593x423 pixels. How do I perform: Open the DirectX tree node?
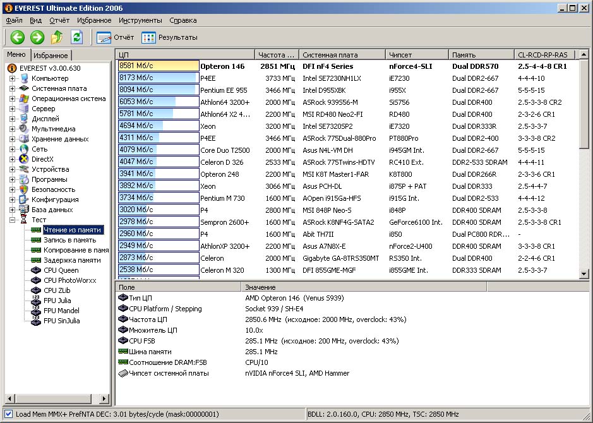coord(42,159)
